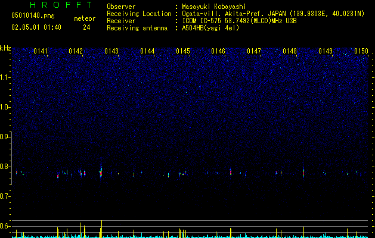Click the observer name Masayuki Kobayashi
Image resolution: width=375 pixels, height=238 pixels.
[214, 7]
